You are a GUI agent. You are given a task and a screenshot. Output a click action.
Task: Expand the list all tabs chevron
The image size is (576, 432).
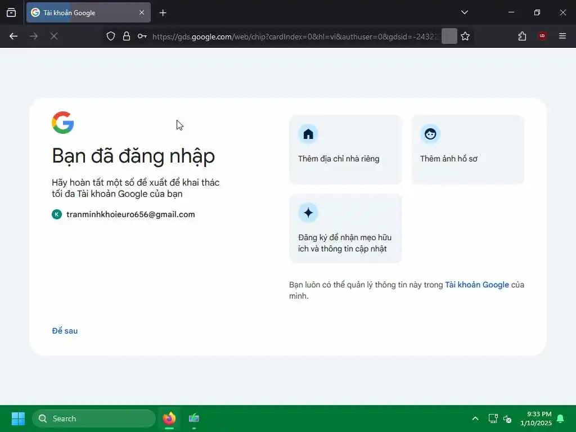pyautogui.click(x=464, y=12)
